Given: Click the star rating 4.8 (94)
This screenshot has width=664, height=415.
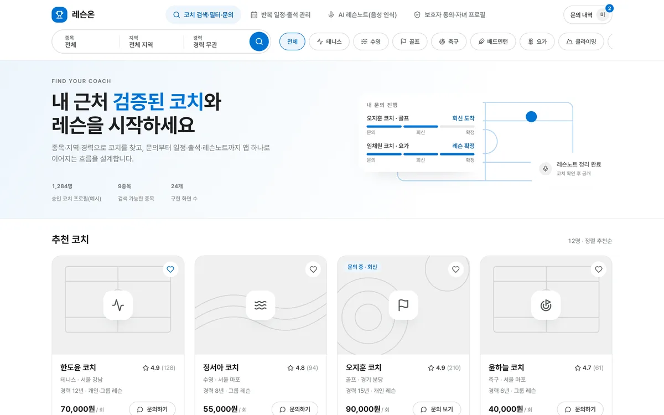Looking at the screenshot, I should [x=303, y=368].
